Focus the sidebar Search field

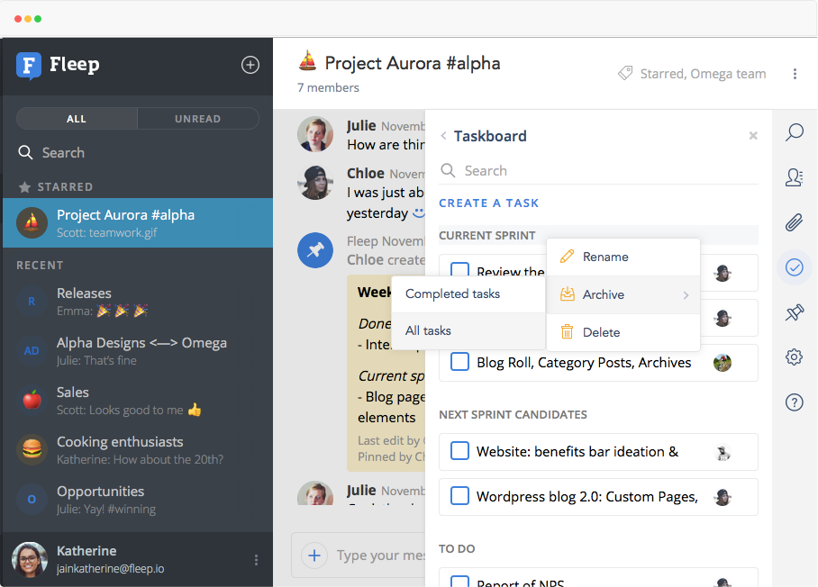(x=138, y=153)
